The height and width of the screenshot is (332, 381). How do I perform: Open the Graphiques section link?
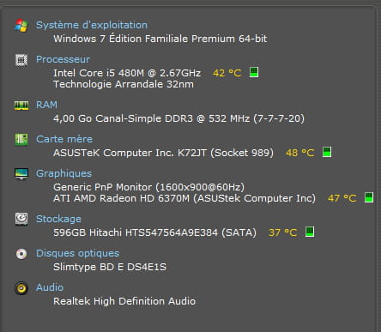click(x=63, y=173)
